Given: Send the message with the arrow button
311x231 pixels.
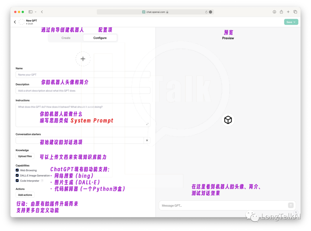Looking at the screenshot, I should pos(291,205).
